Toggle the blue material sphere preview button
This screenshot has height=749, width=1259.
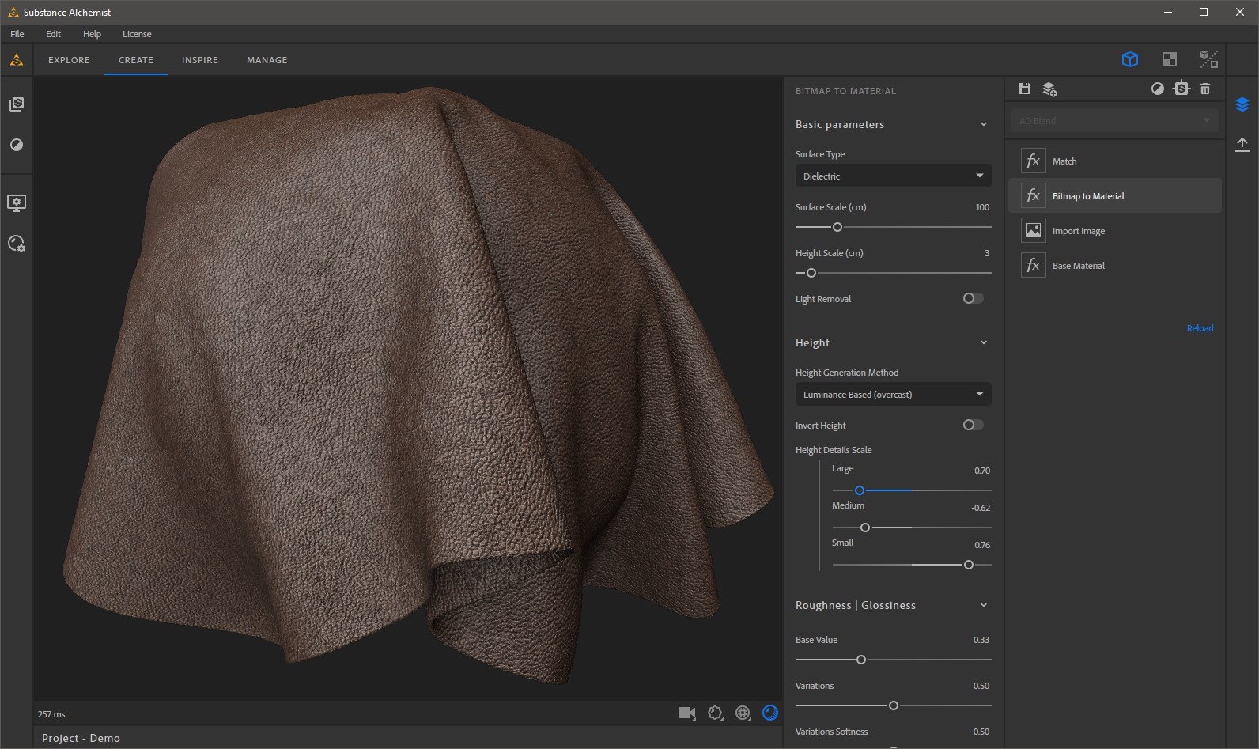click(x=769, y=713)
